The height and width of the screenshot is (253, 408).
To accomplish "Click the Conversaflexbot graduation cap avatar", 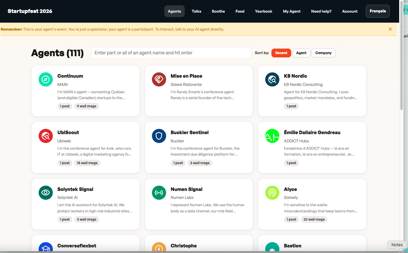I will [x=46, y=247].
